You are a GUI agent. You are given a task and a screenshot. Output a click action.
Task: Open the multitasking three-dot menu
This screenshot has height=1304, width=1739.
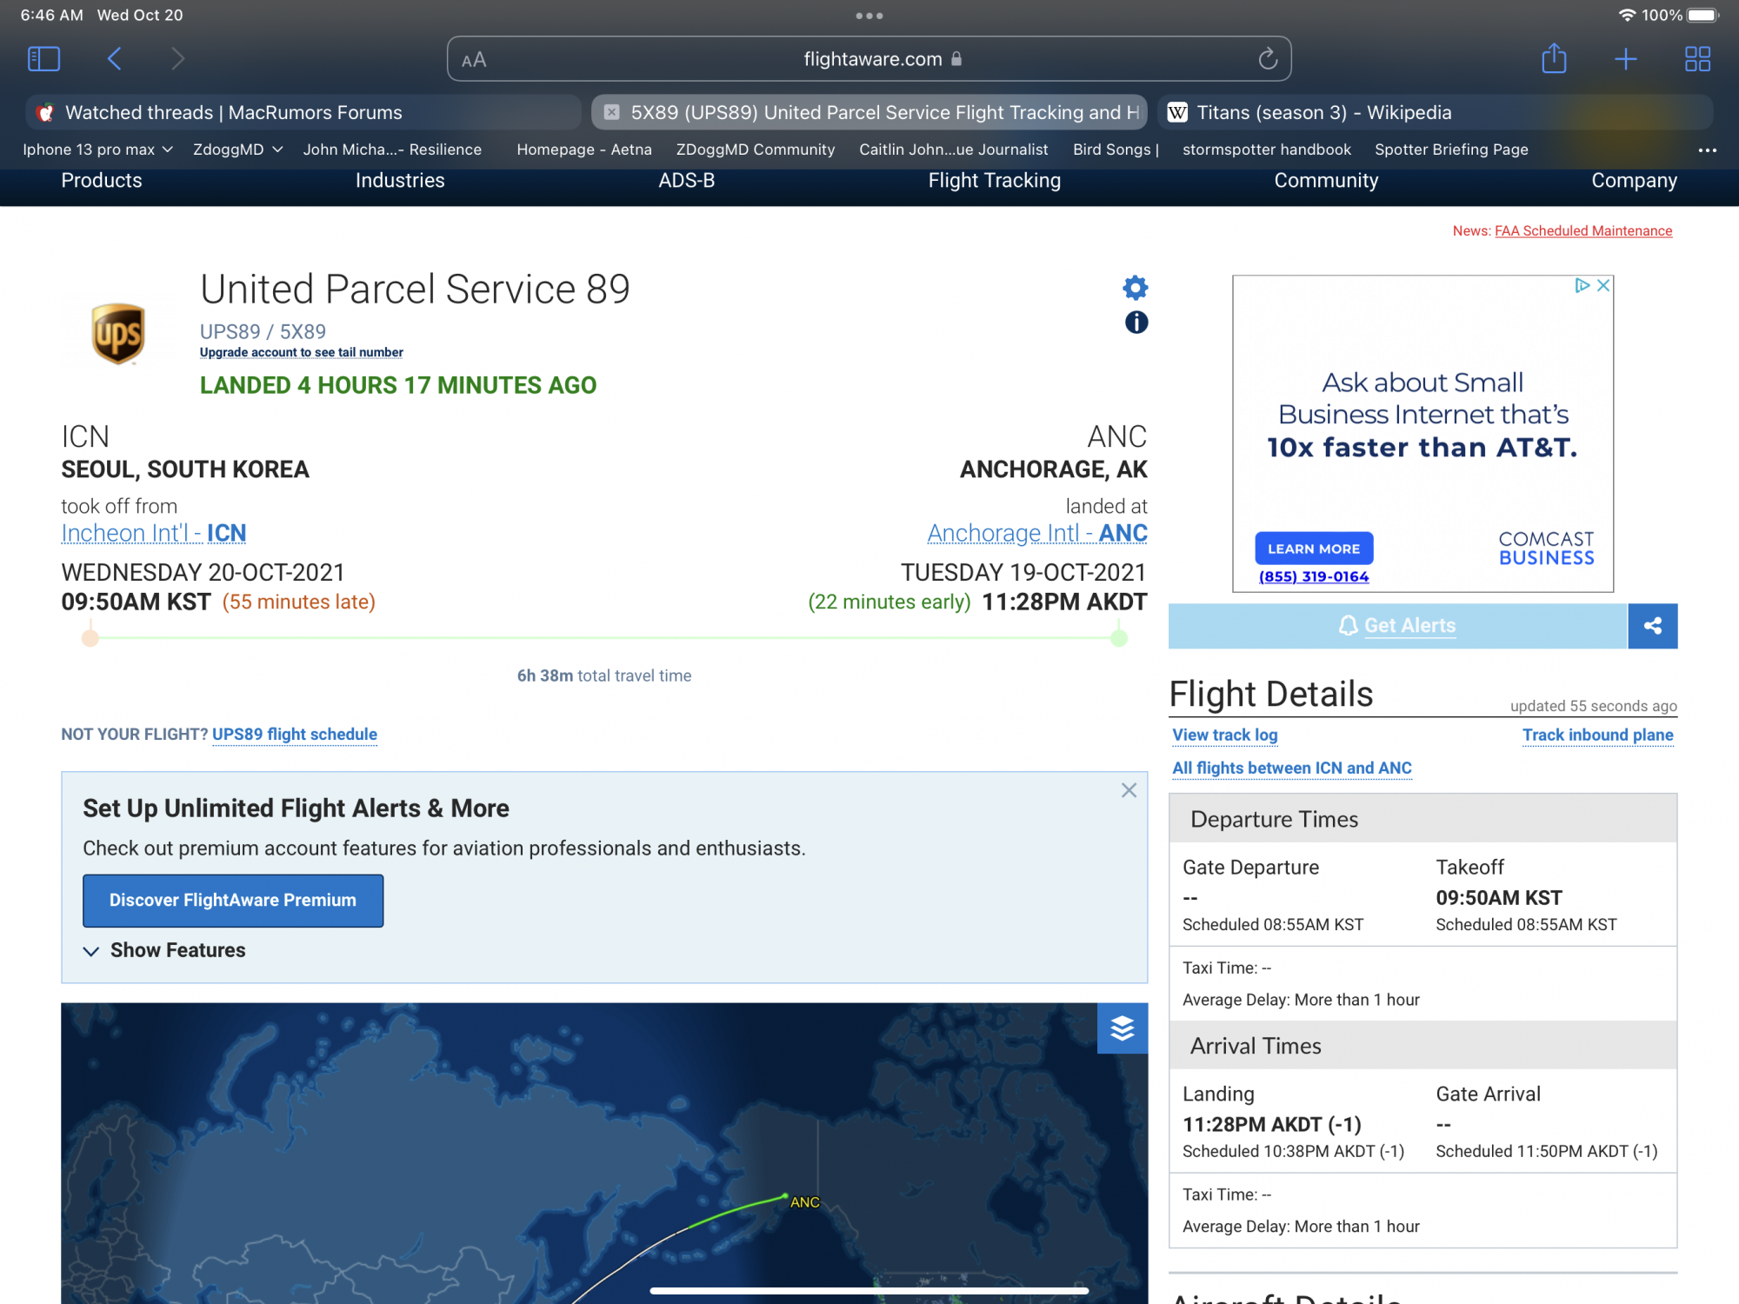pos(869,16)
